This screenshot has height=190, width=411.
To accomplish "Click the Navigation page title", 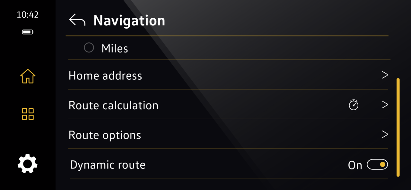I will point(129,21).
